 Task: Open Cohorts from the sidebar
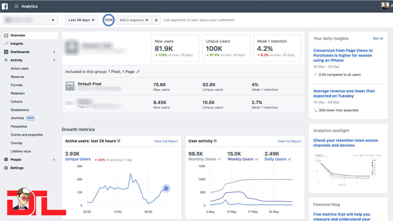point(17,102)
